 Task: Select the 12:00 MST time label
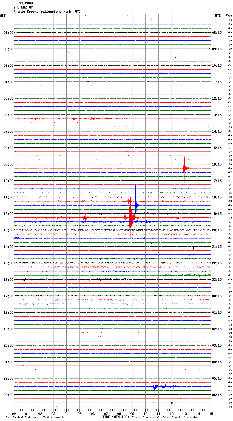(x=8, y=214)
